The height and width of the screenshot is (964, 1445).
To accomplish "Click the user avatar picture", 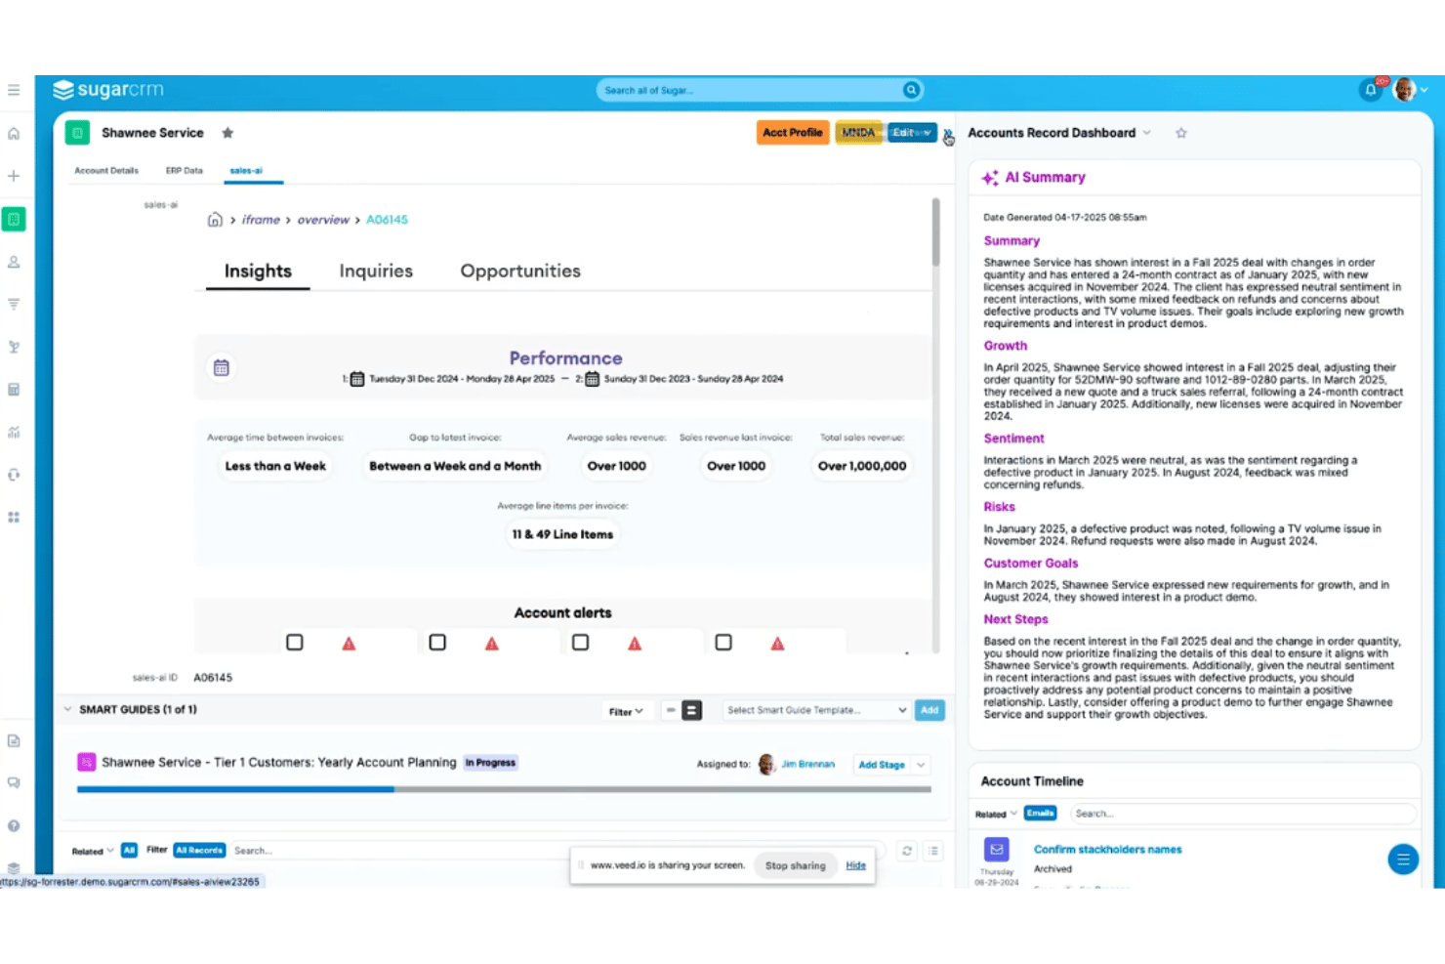I will click(1405, 90).
